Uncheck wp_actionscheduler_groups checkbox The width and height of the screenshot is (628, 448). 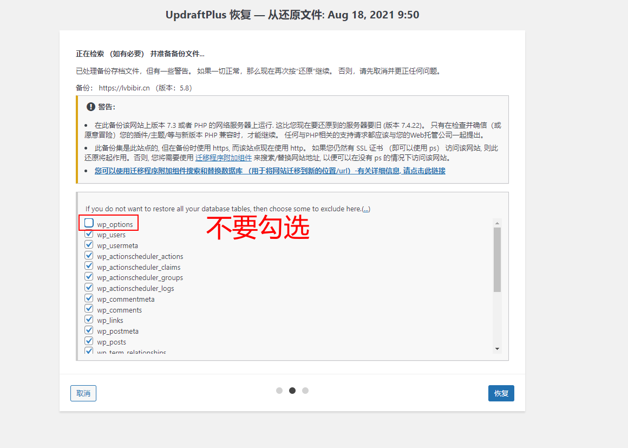click(x=89, y=277)
